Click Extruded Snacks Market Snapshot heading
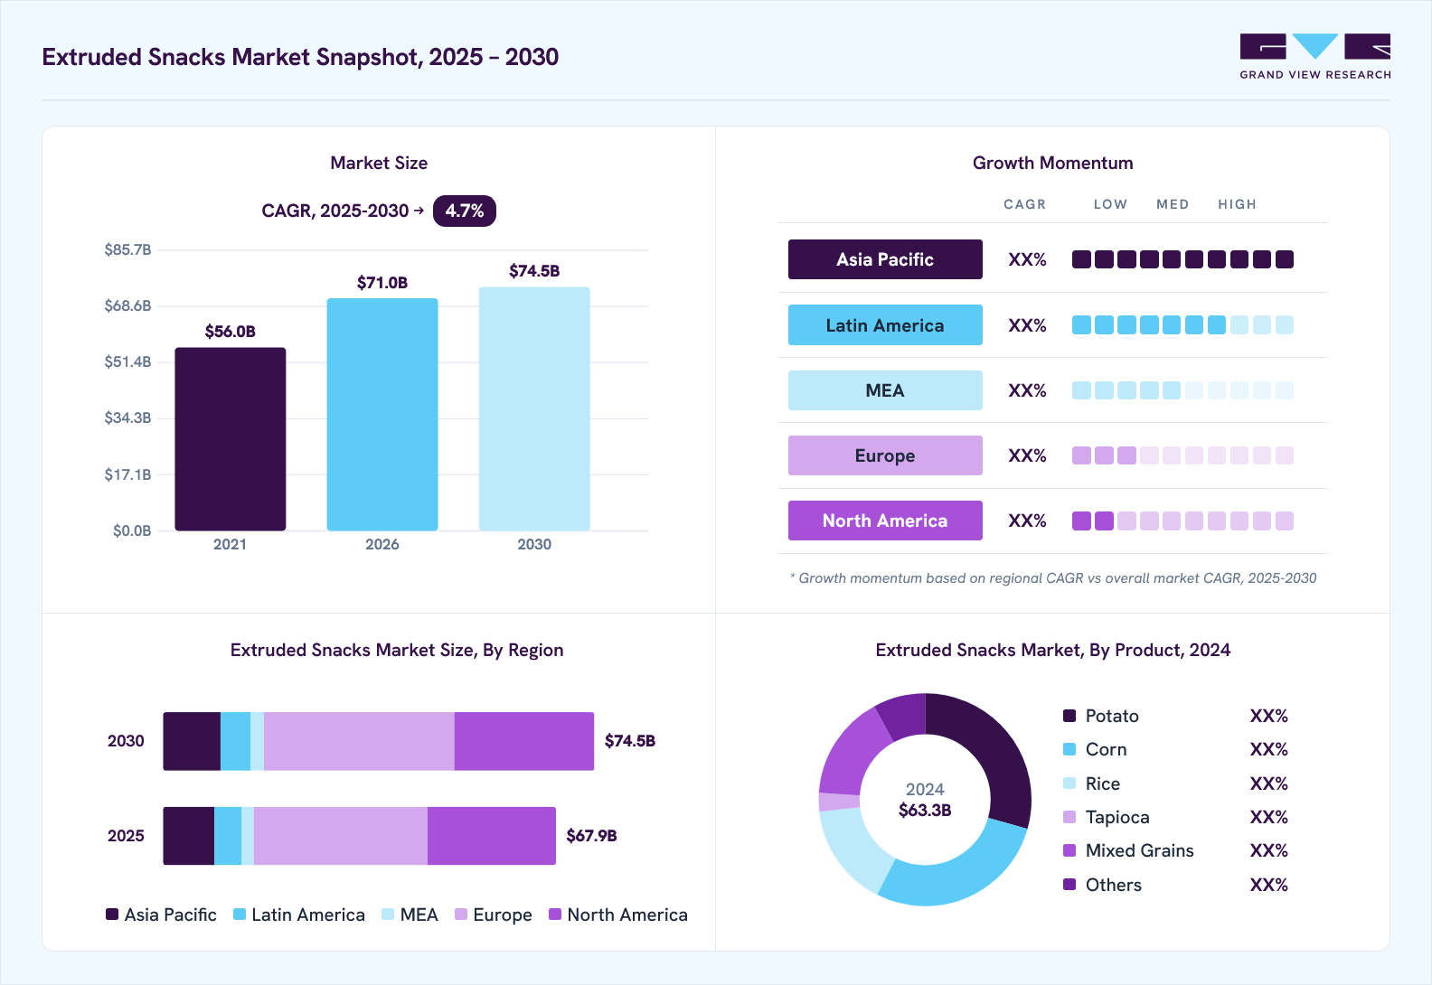Viewport: 1432px width, 985px height. click(x=300, y=57)
